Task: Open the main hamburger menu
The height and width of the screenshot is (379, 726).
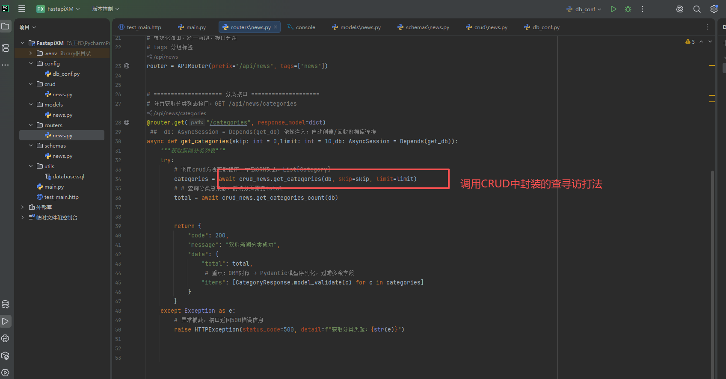Action: click(x=22, y=9)
